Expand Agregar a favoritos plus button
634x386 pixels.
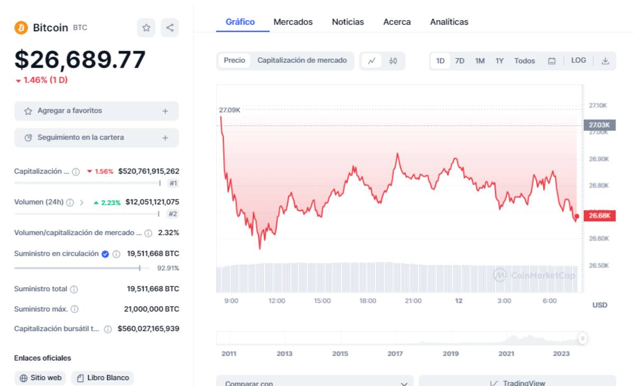click(x=165, y=111)
